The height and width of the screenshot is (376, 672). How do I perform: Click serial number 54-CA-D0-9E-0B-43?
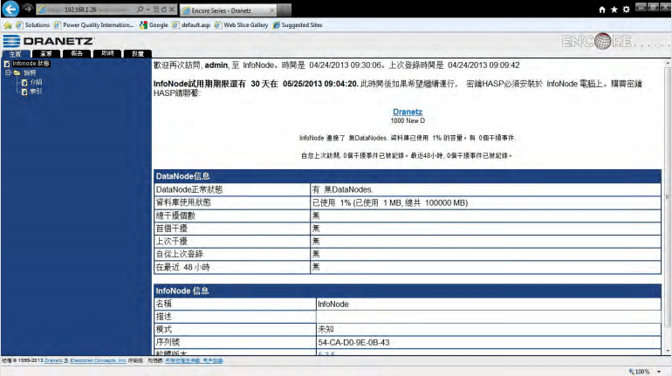pos(353,343)
